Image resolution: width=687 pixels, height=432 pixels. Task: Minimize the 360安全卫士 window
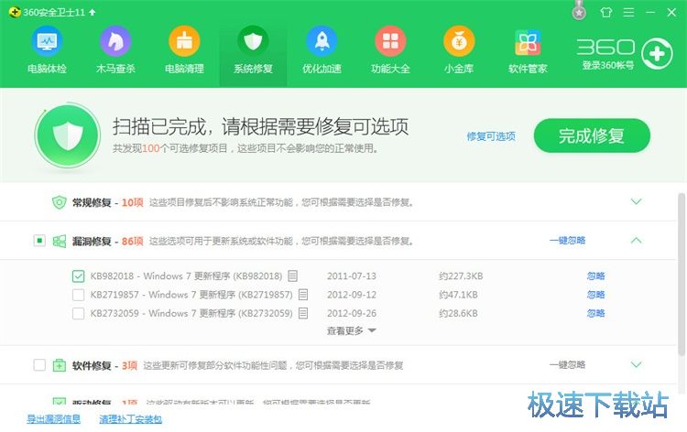(x=650, y=12)
